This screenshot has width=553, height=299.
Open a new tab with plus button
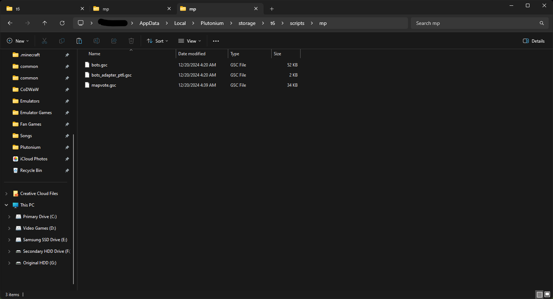[x=272, y=9]
